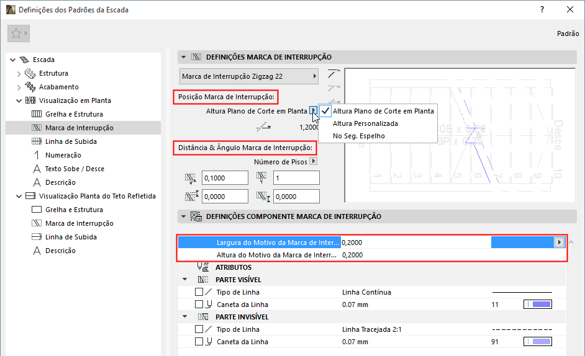Select Marca de Interrupção under Visualização em Planta

[x=79, y=128]
